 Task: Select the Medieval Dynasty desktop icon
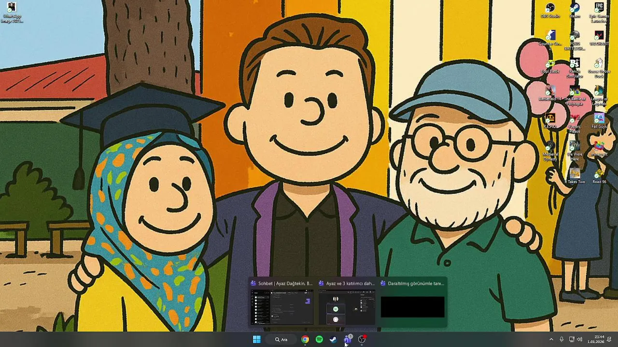tap(550, 151)
